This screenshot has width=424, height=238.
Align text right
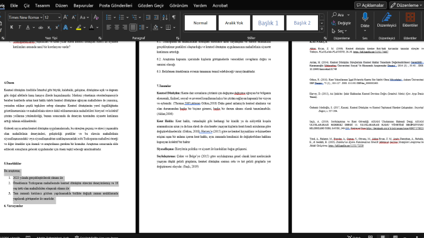click(125, 27)
